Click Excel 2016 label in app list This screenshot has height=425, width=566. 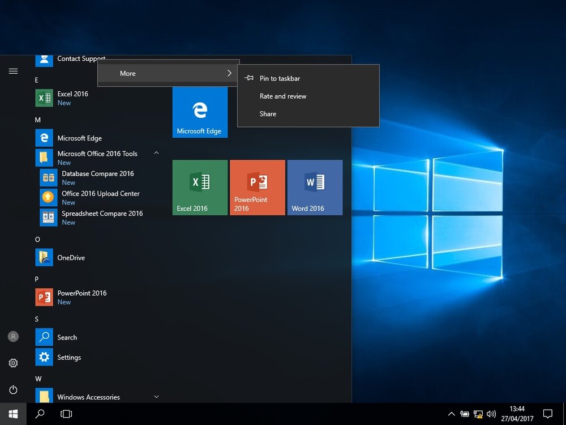coord(72,94)
